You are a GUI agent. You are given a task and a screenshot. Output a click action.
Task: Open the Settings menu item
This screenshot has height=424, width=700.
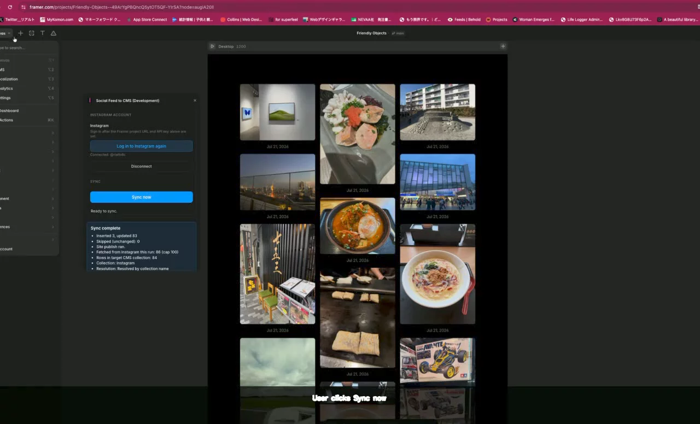point(27,98)
